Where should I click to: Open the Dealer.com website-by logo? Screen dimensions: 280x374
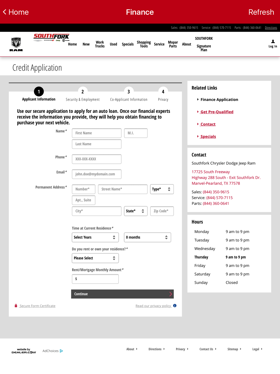24,351
